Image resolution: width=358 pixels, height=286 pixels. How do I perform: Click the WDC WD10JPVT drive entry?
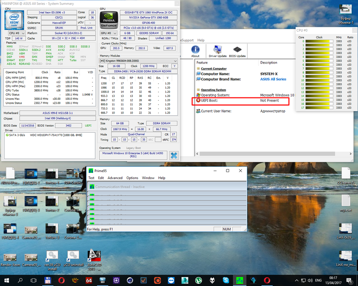(44, 135)
